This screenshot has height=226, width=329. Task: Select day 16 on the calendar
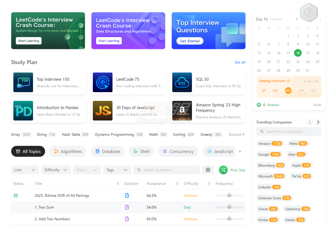tap(298, 53)
